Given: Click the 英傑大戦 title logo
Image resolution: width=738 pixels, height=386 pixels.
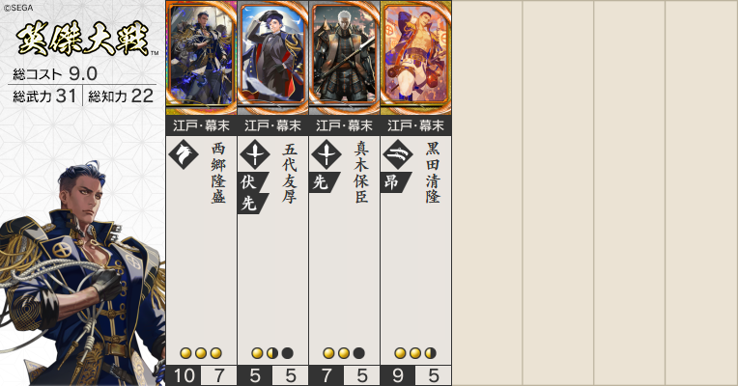Looking at the screenshot, I should point(83,40).
